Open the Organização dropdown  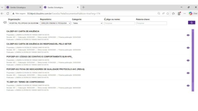coord(24,23)
